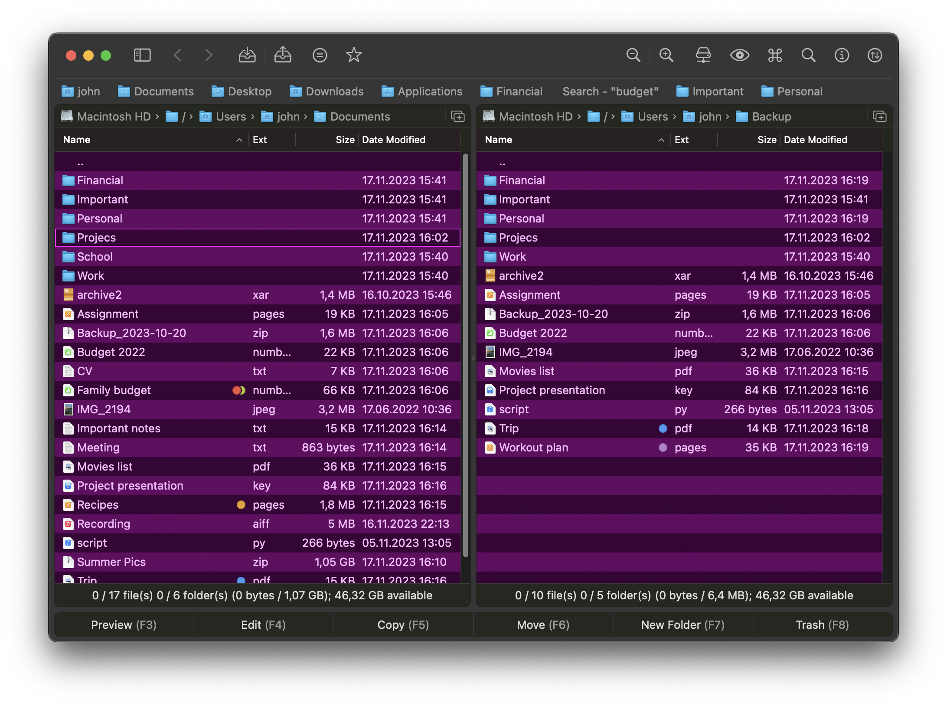
Task: Select the Workout plan pages file
Action: [533, 447]
